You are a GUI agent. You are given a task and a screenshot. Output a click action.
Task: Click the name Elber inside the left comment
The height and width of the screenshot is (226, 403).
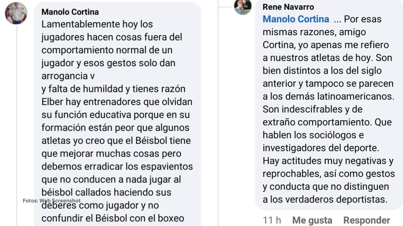click(52, 102)
